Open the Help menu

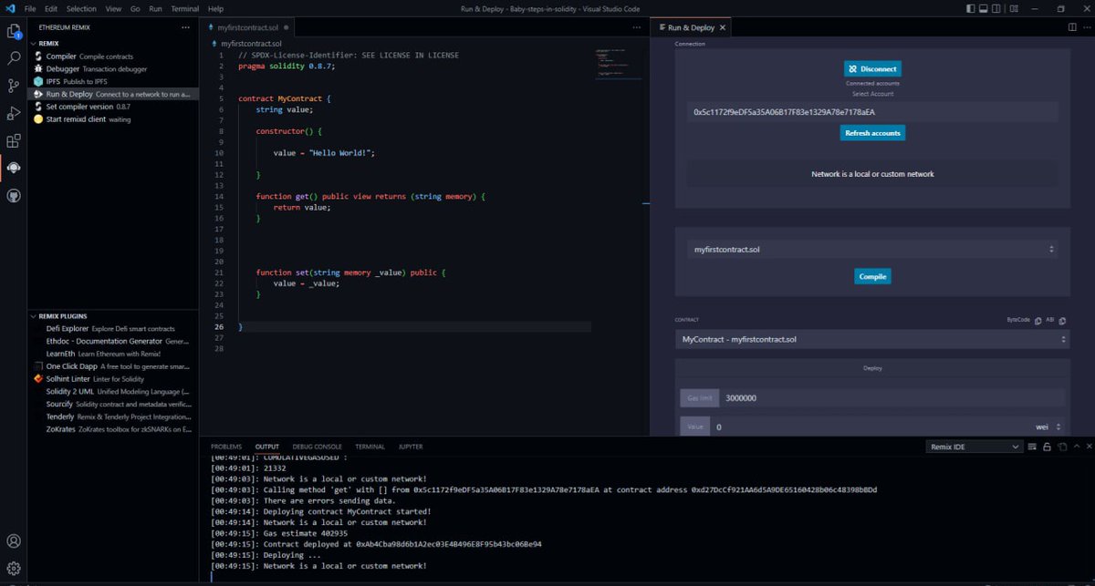pyautogui.click(x=215, y=8)
